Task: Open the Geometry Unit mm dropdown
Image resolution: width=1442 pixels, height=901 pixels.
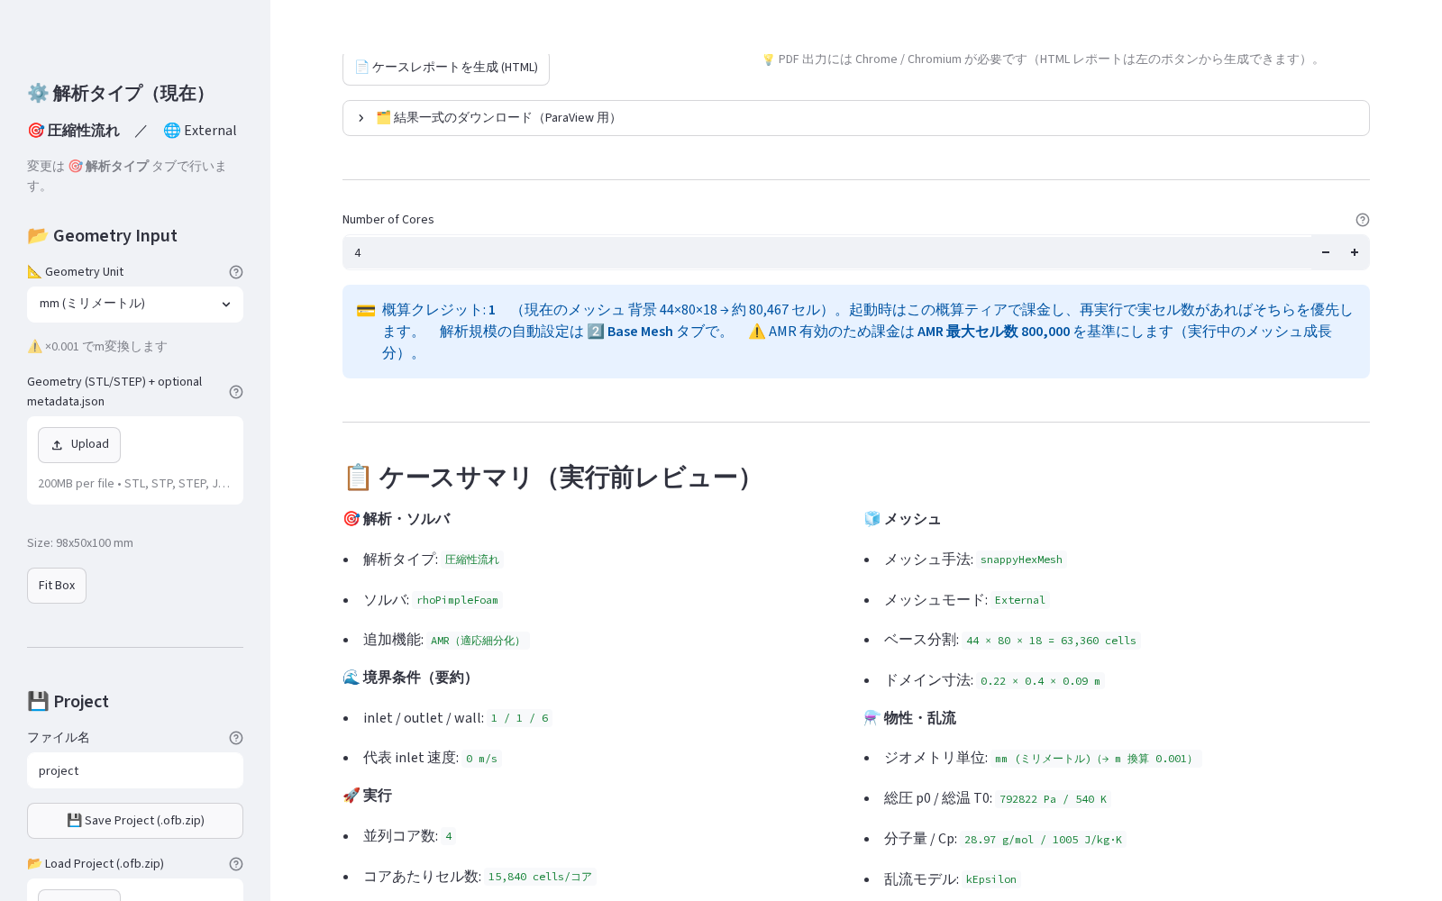Action: pyautogui.click(x=135, y=305)
